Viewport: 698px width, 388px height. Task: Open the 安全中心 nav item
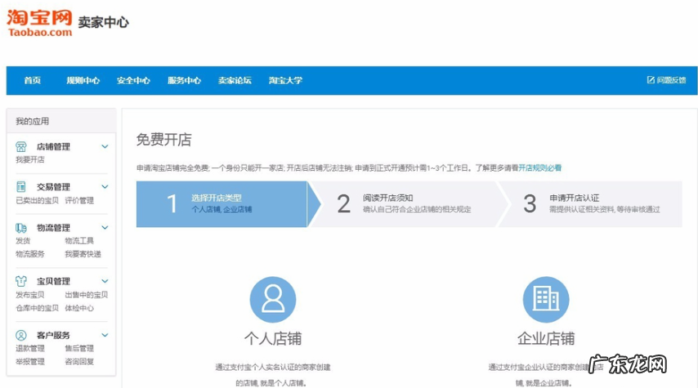point(133,81)
